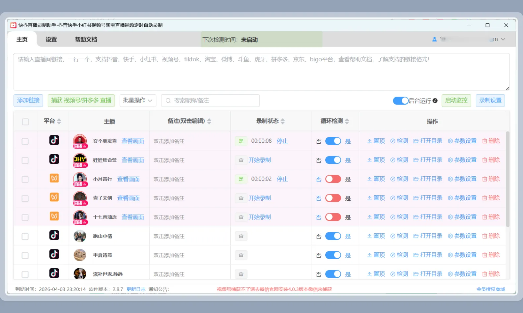Click the Douyin platform icon for 半夏诗意
The width and height of the screenshot is (523, 313).
pyautogui.click(x=54, y=254)
